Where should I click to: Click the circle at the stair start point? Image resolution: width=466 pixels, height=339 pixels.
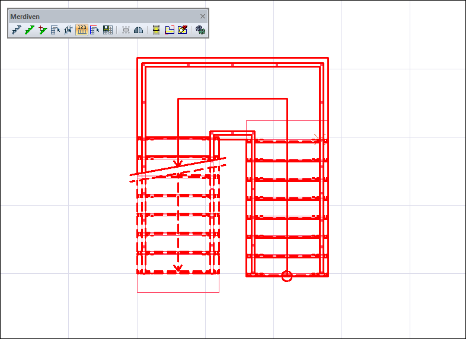(287, 276)
